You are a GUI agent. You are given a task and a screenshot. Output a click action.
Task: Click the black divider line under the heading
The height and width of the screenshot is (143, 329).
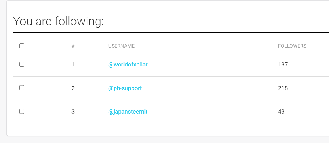pyautogui.click(x=168, y=32)
